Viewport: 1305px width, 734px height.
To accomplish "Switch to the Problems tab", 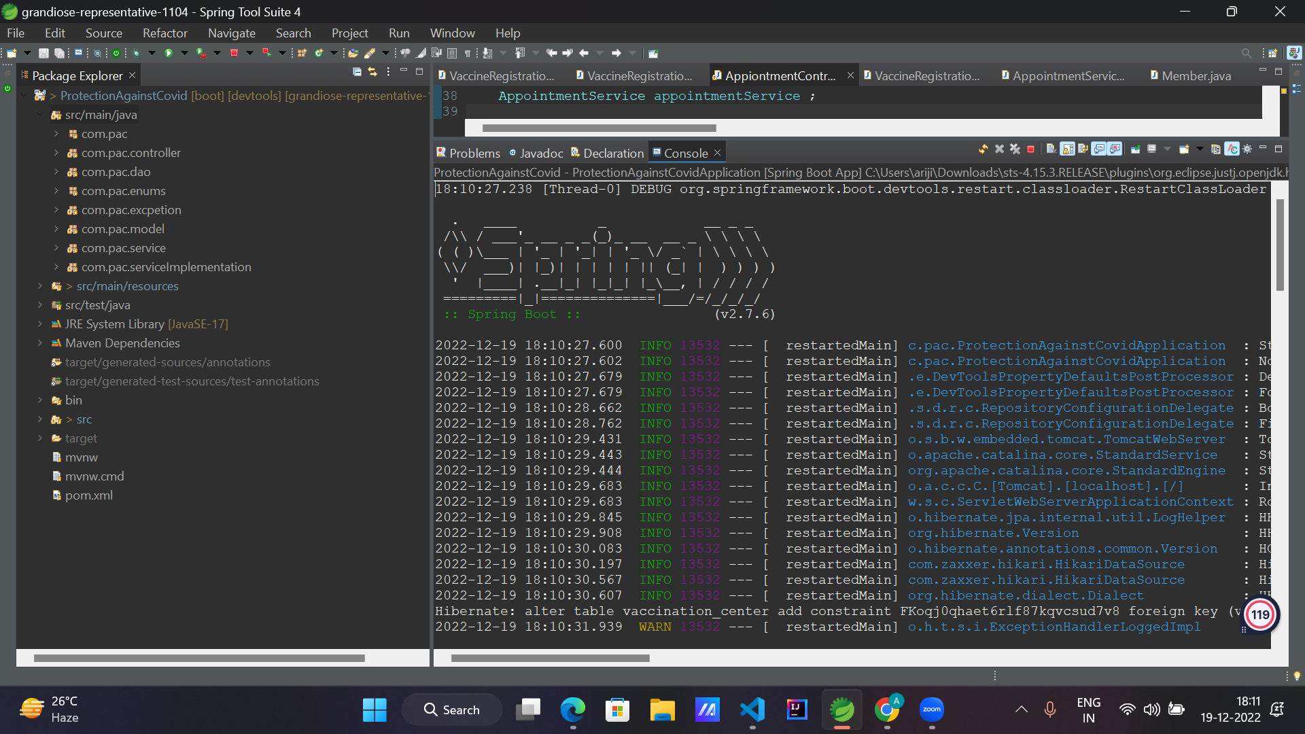I will tap(474, 153).
